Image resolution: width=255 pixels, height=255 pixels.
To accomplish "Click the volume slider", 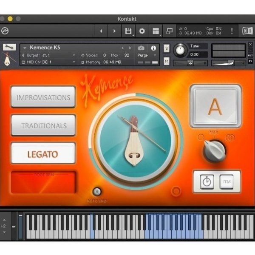I will [x=228, y=63].
